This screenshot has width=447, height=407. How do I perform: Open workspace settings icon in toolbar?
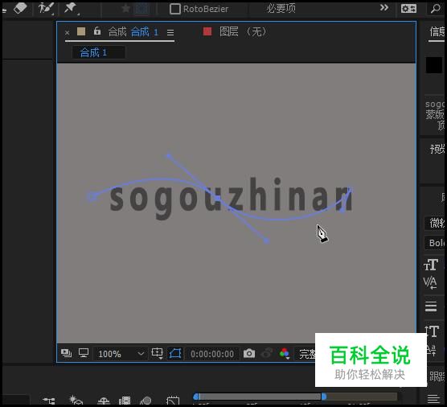tap(408, 9)
